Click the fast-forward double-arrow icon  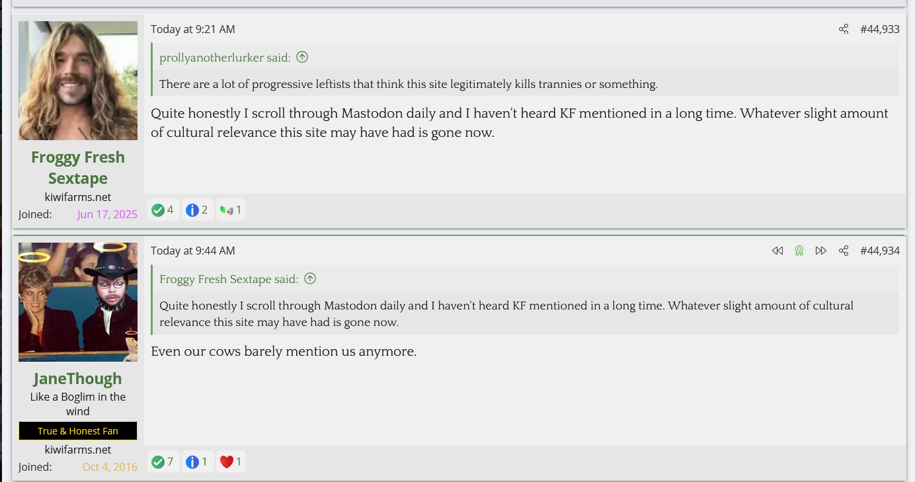point(821,251)
